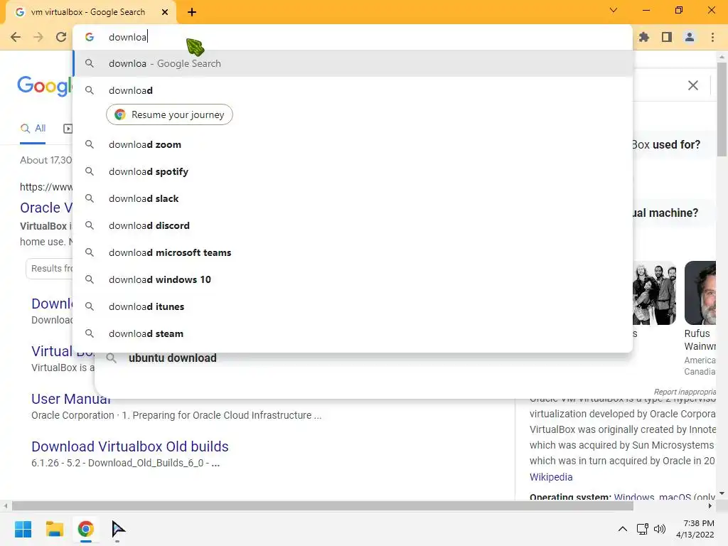Image resolution: width=728 pixels, height=546 pixels.
Task: Open the Oracle V… result title
Action: point(46,208)
